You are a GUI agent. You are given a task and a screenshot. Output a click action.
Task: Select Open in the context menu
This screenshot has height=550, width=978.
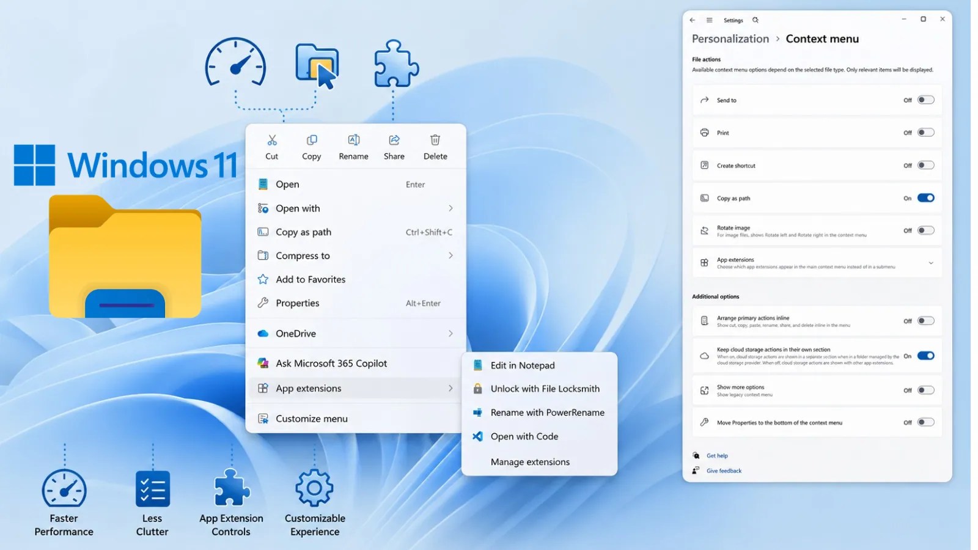click(356, 185)
